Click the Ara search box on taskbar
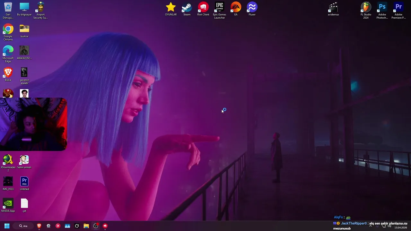The width and height of the screenshot is (411, 231). coord(23,226)
